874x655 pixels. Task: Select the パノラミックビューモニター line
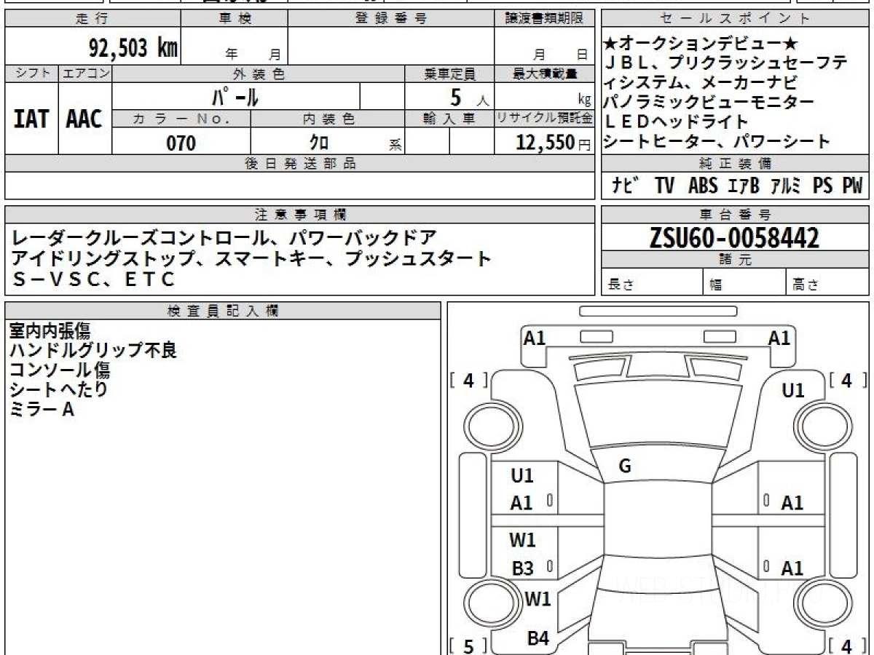click(x=709, y=102)
